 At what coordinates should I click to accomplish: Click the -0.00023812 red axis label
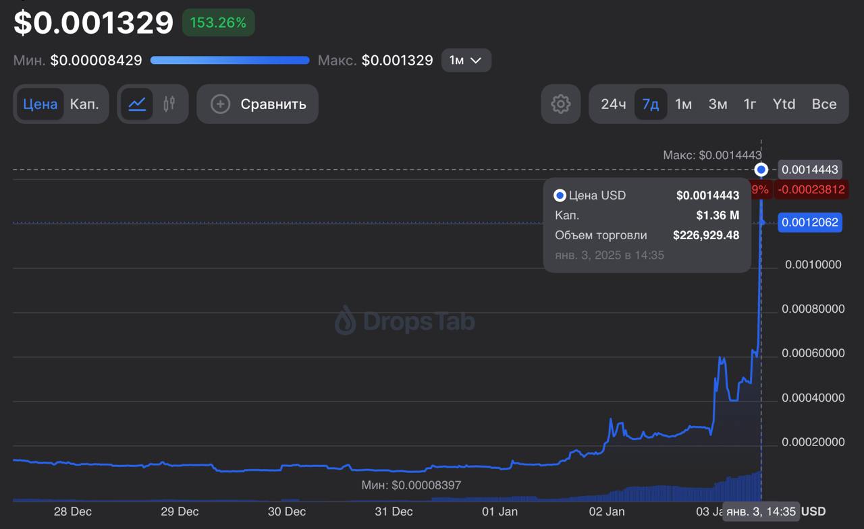pos(810,189)
